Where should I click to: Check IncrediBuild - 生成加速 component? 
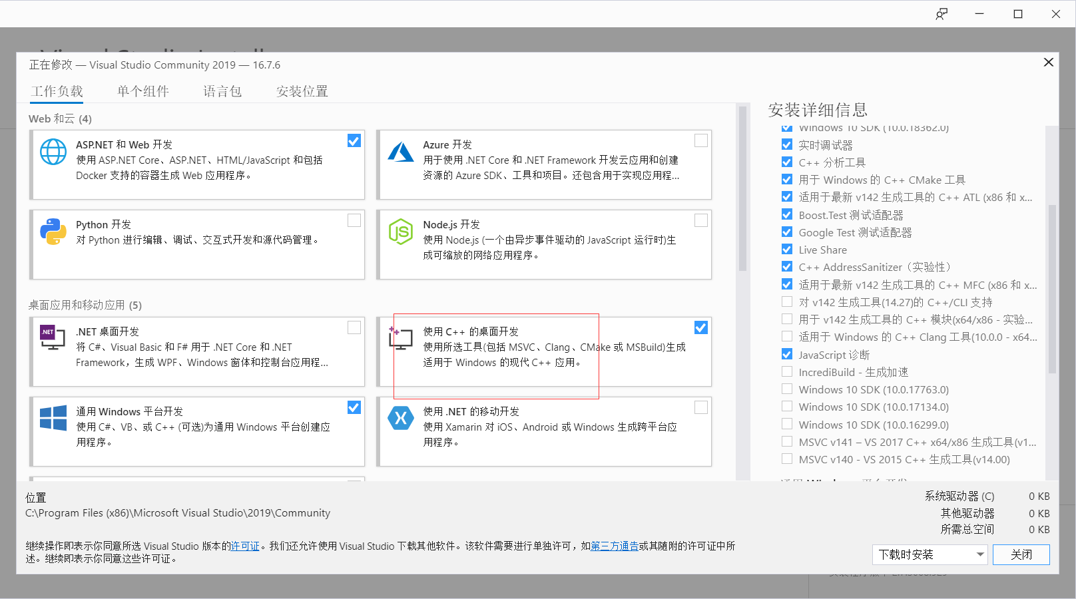(x=787, y=371)
